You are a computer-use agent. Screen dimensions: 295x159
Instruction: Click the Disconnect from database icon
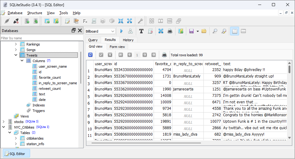coord(16,21)
